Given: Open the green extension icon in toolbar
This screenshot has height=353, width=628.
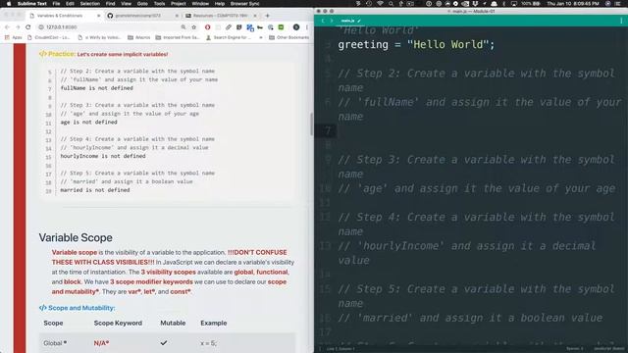Looking at the screenshot, I should point(282,27).
